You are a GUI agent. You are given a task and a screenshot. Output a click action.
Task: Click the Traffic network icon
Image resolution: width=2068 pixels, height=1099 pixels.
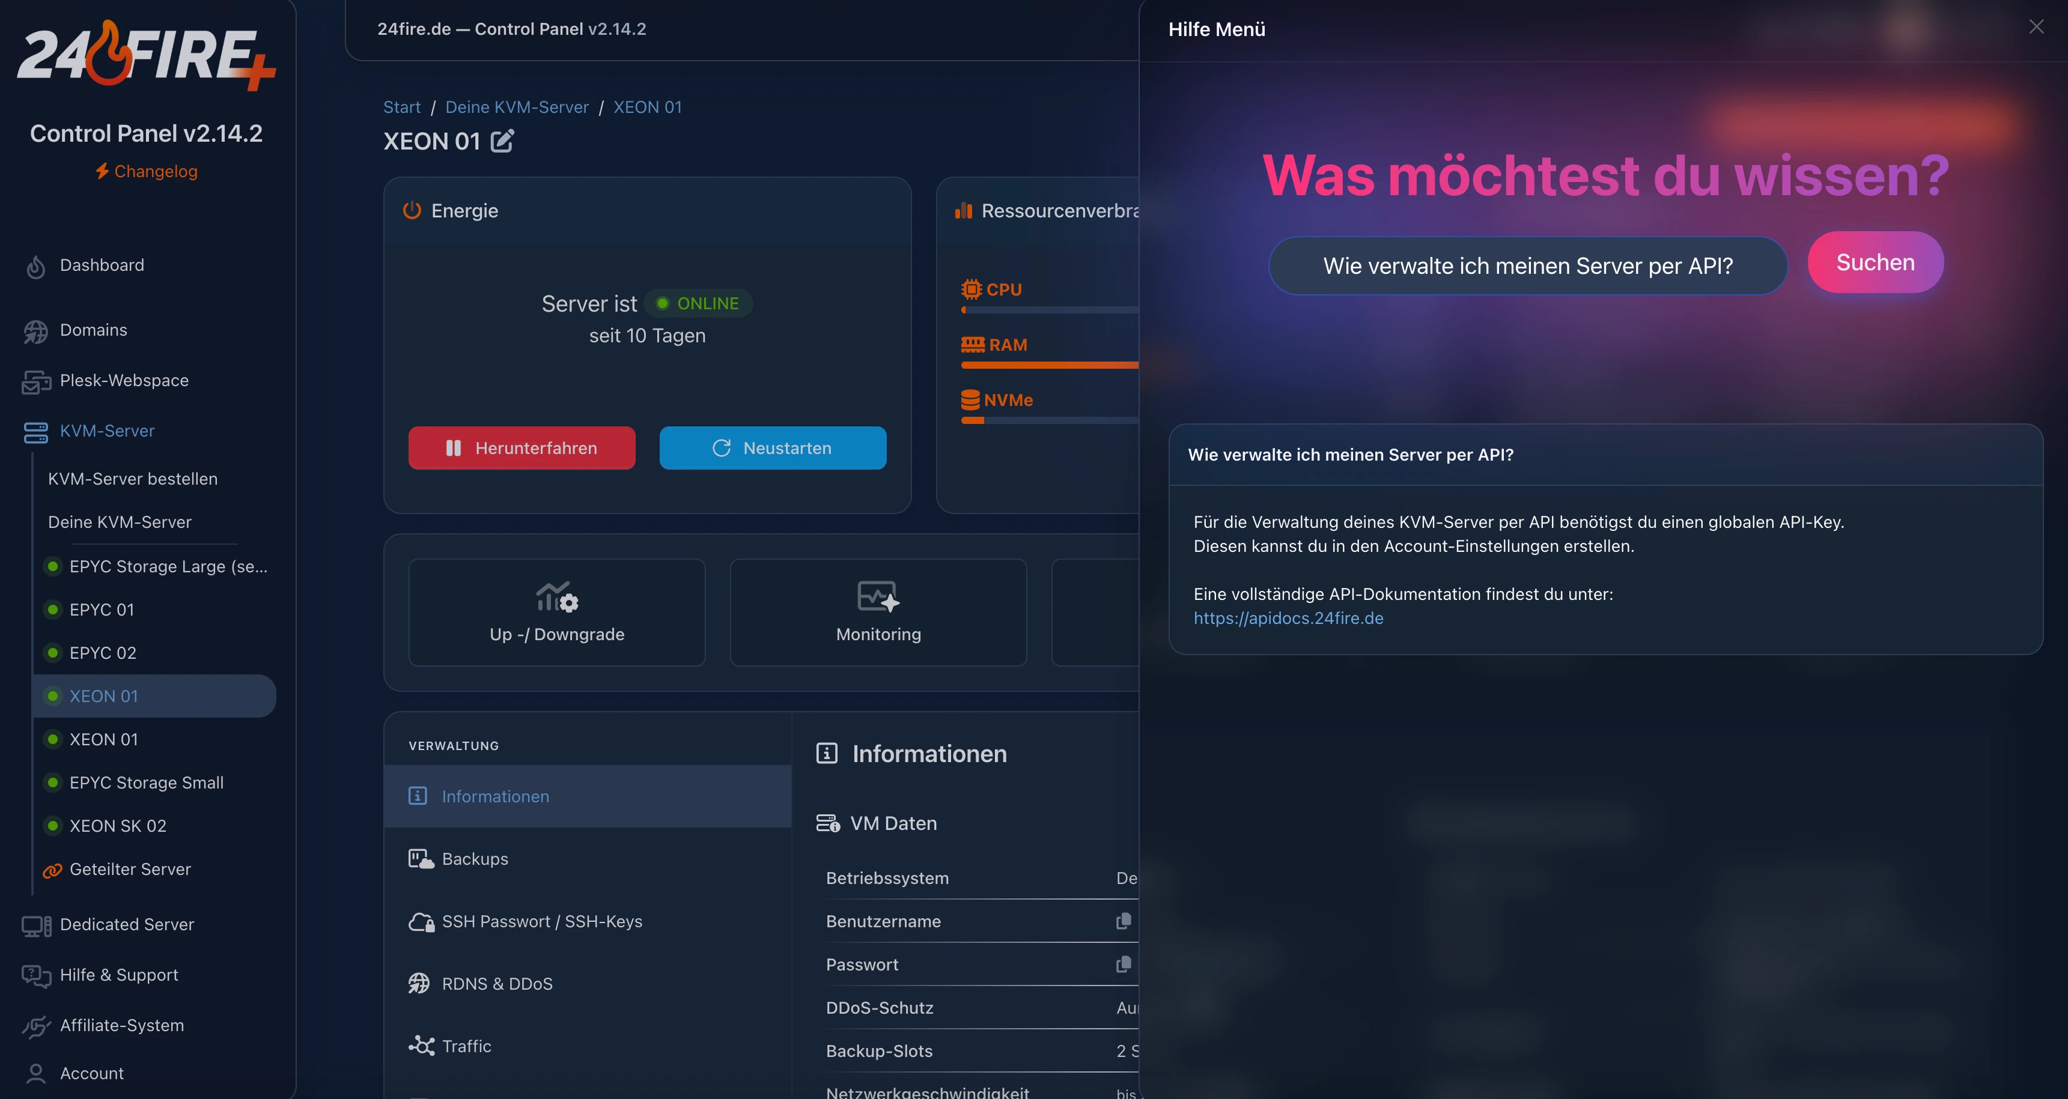point(421,1046)
